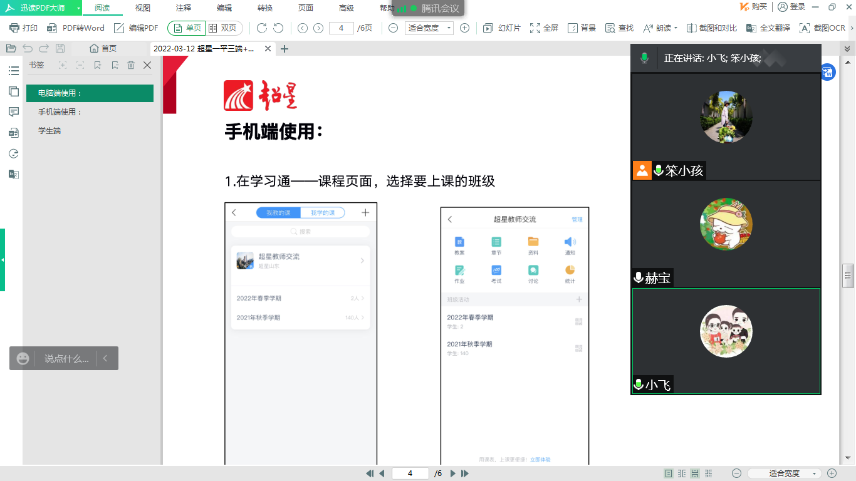
Task: Zoom in using top toolbar plus icon
Action: point(464,28)
